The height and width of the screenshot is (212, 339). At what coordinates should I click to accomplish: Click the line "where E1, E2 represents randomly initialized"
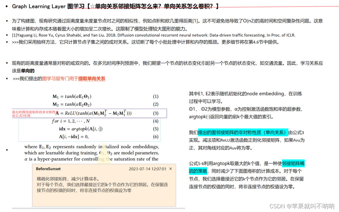(x=92, y=146)
